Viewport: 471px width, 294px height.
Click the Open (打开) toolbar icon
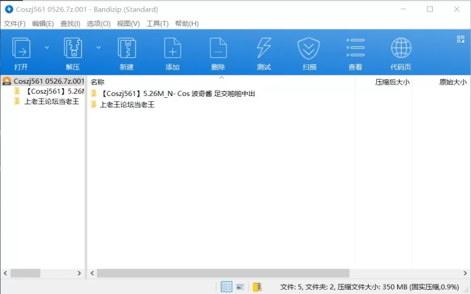pyautogui.click(x=21, y=48)
